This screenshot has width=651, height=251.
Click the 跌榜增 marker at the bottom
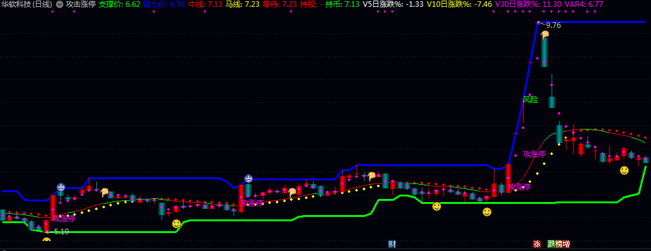pos(558,244)
